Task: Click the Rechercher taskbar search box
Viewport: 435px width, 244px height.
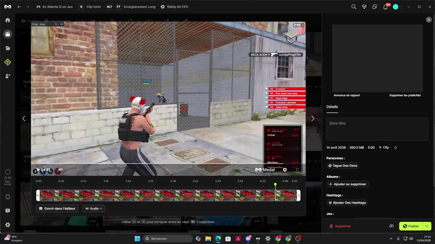Action: coord(168,239)
